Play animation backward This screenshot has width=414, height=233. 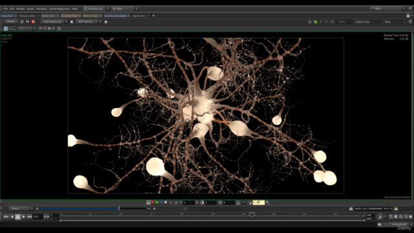tap(12, 217)
